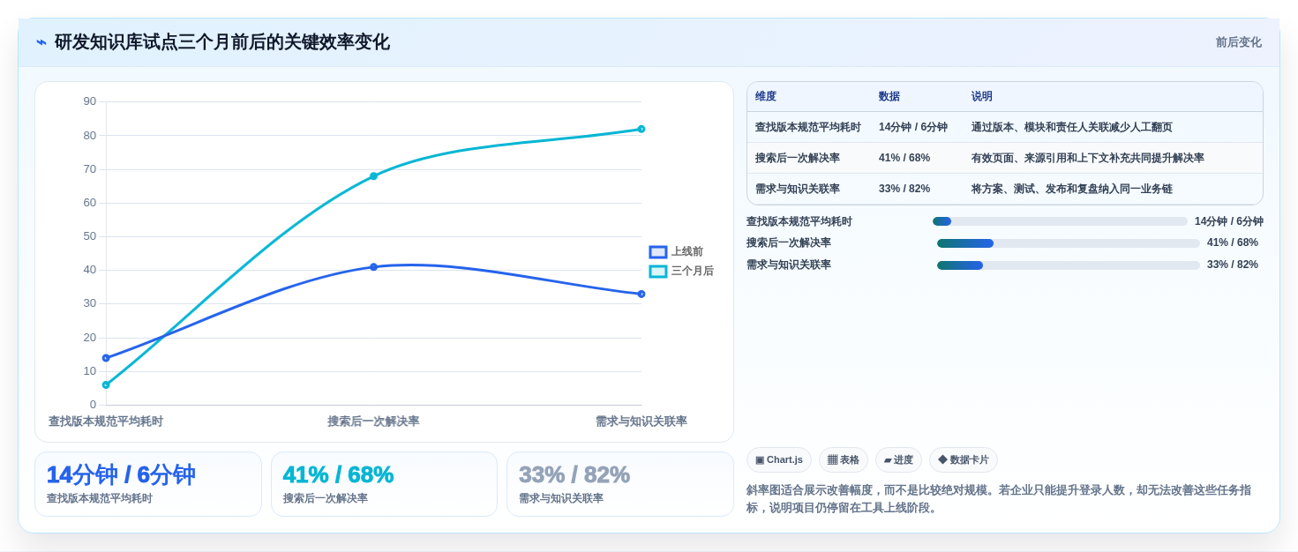This screenshot has height=552, width=1298.
Task: Select the 表格 tag chip
Action: (844, 460)
